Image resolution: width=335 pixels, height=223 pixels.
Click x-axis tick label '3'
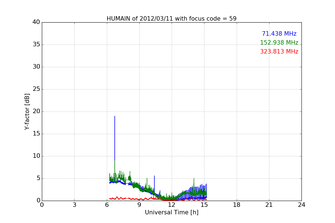click(74, 205)
